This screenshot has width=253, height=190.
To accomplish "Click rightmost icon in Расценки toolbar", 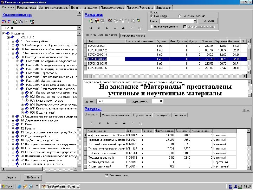I will coord(138,20).
